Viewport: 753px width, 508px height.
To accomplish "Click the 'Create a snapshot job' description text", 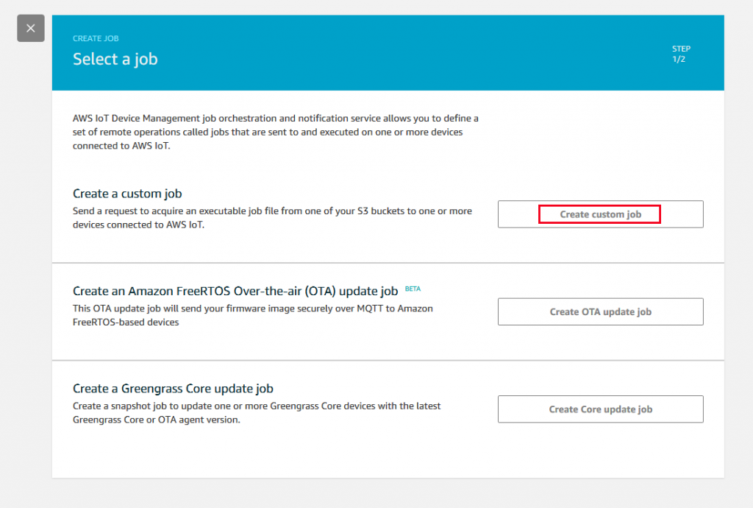I will pyautogui.click(x=257, y=413).
